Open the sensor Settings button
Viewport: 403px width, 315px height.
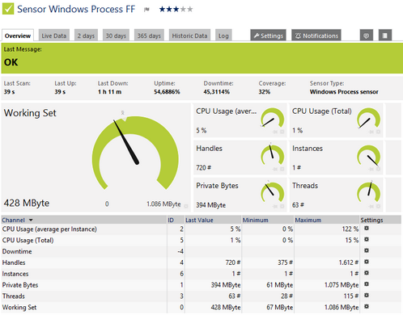(x=269, y=36)
